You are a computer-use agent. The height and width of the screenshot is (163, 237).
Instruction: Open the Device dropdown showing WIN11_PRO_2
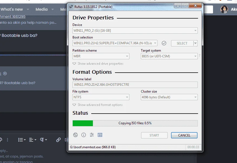click(135, 31)
